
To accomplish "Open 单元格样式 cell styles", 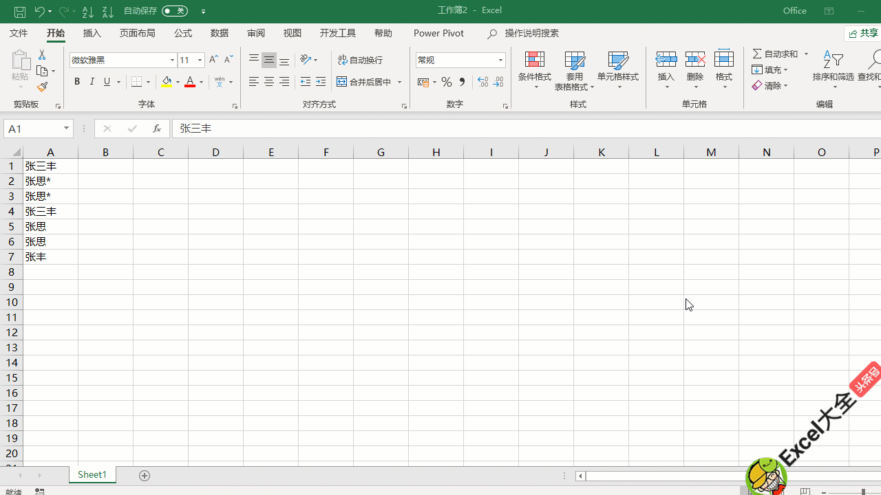I will click(x=618, y=70).
